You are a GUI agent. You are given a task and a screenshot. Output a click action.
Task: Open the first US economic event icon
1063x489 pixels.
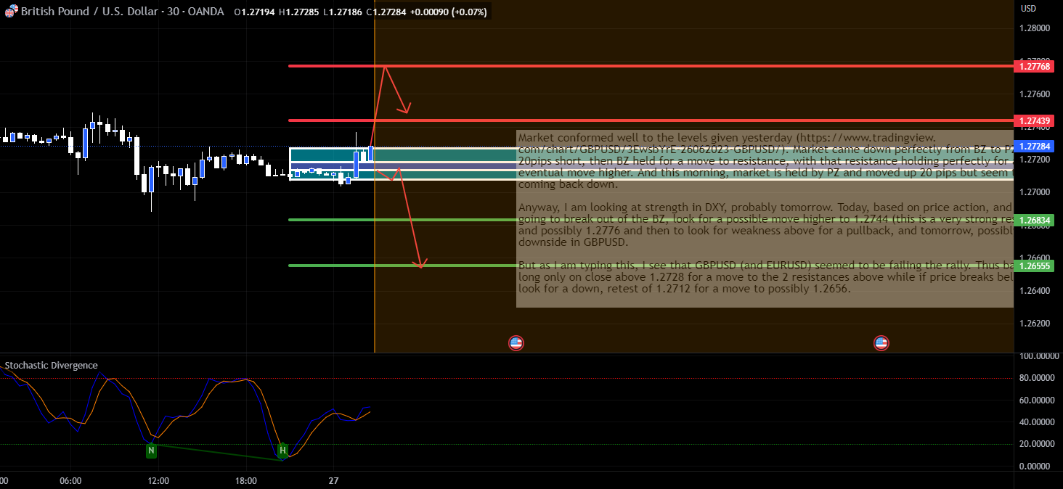tap(516, 343)
